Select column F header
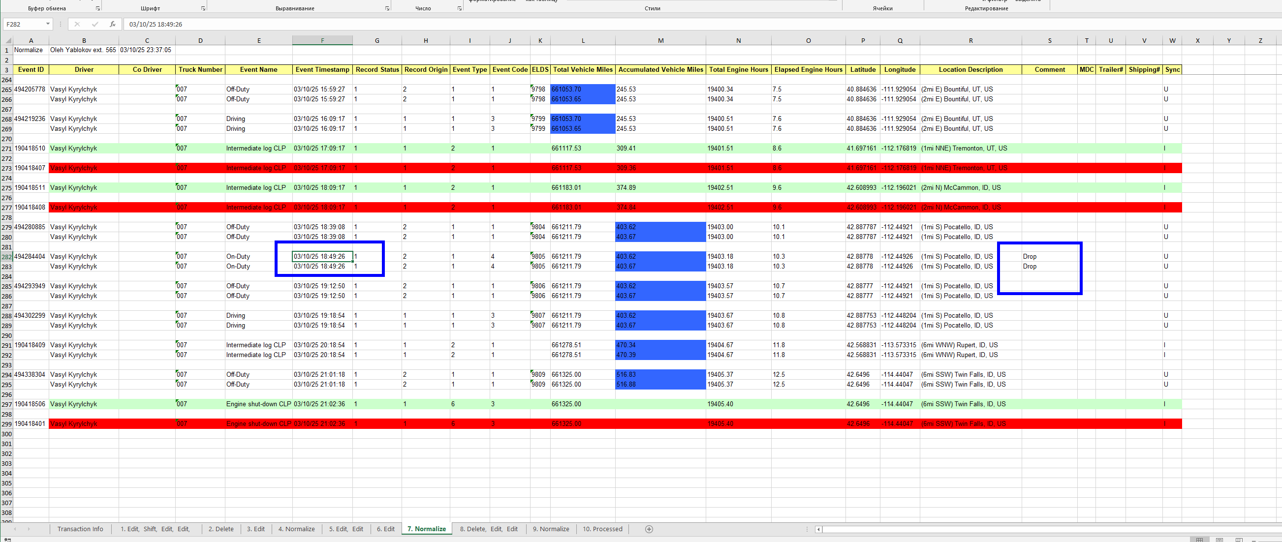1282x542 pixels. coord(322,41)
